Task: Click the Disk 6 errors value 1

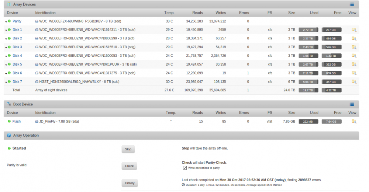Action: 248,73
